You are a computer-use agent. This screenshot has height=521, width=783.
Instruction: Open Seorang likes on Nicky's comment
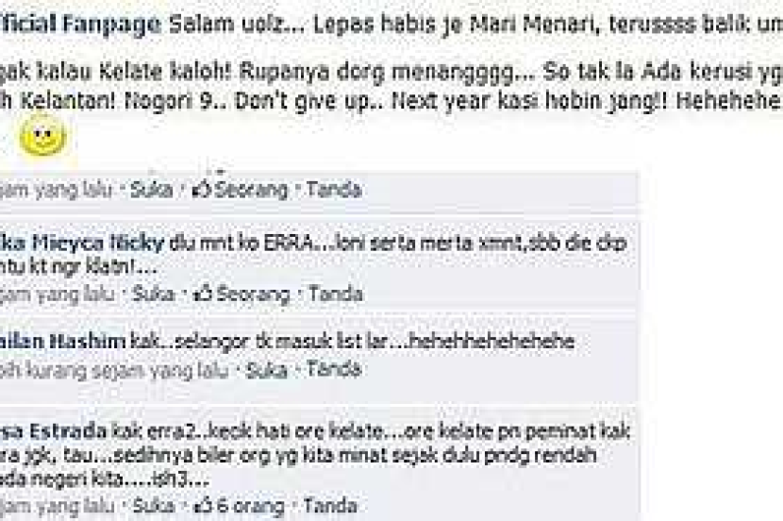click(253, 294)
